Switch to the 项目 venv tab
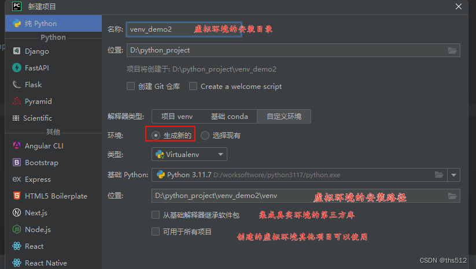Viewport: 476px width, 269px height. tap(177, 117)
